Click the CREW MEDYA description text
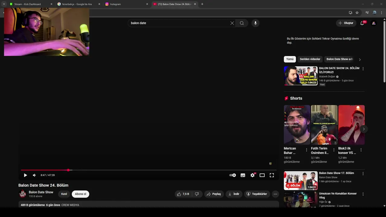Image resolution: width=386 pixels, height=217 pixels. (x=70, y=205)
